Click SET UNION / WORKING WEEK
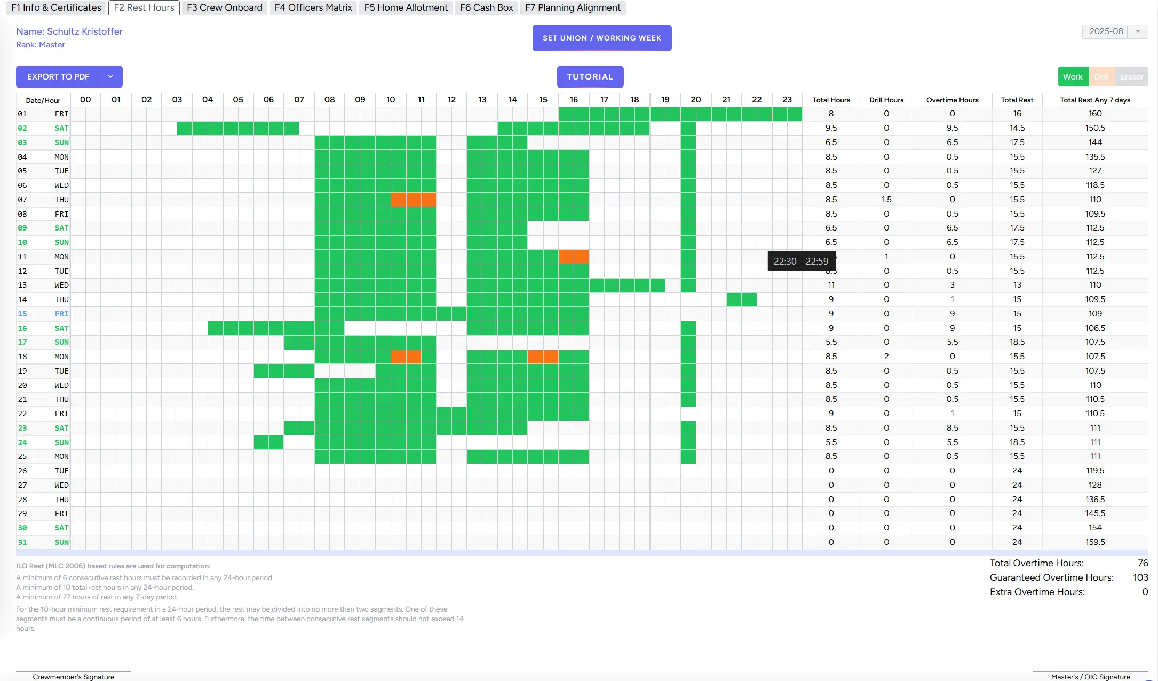Image resolution: width=1158 pixels, height=681 pixels. pyautogui.click(x=601, y=38)
